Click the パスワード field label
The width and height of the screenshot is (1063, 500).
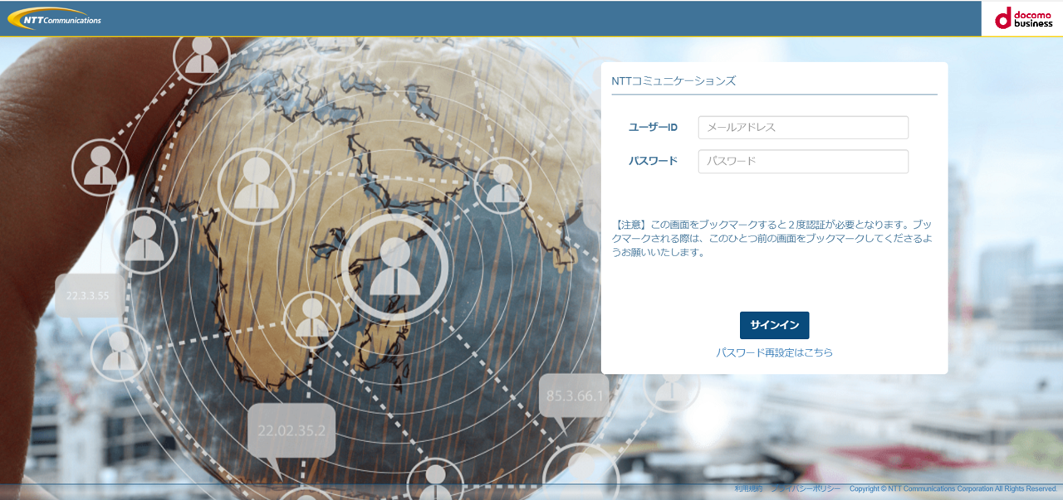click(653, 161)
